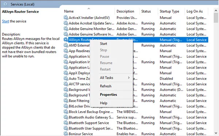Select Refresh in the context menu
The image size is (219, 136).
105,86
